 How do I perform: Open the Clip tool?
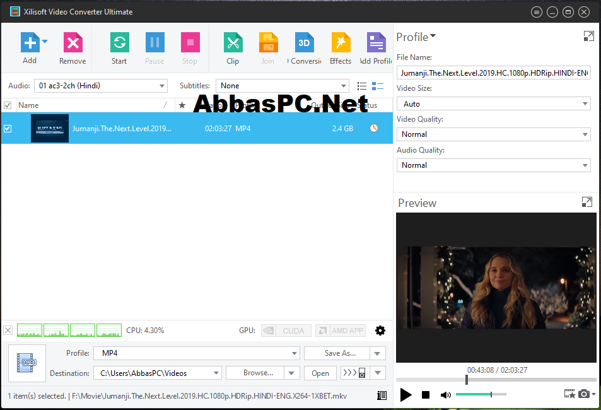pos(233,42)
